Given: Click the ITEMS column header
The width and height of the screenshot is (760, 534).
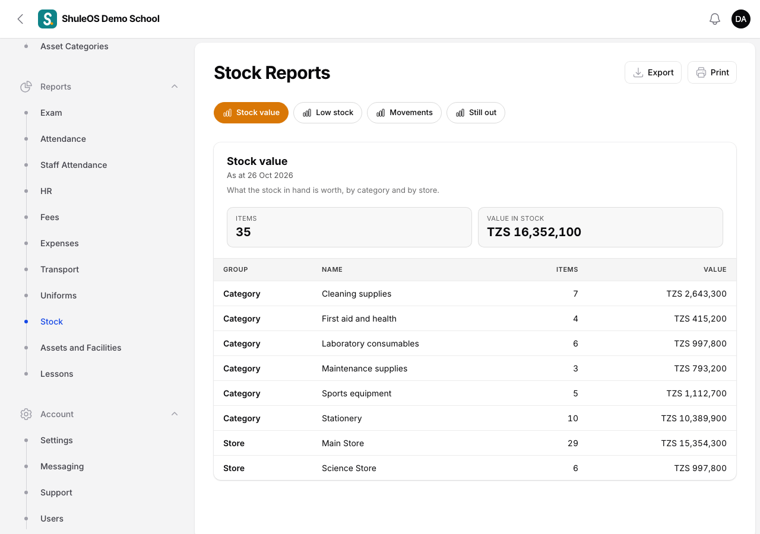Looking at the screenshot, I should click(x=567, y=269).
